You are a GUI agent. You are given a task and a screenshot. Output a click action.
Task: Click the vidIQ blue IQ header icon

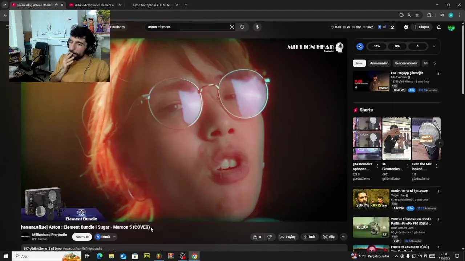click(x=379, y=27)
